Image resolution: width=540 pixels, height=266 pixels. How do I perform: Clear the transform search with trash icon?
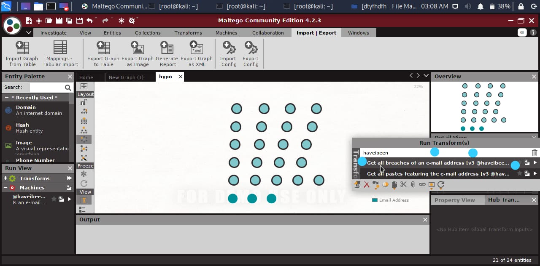pos(535,153)
